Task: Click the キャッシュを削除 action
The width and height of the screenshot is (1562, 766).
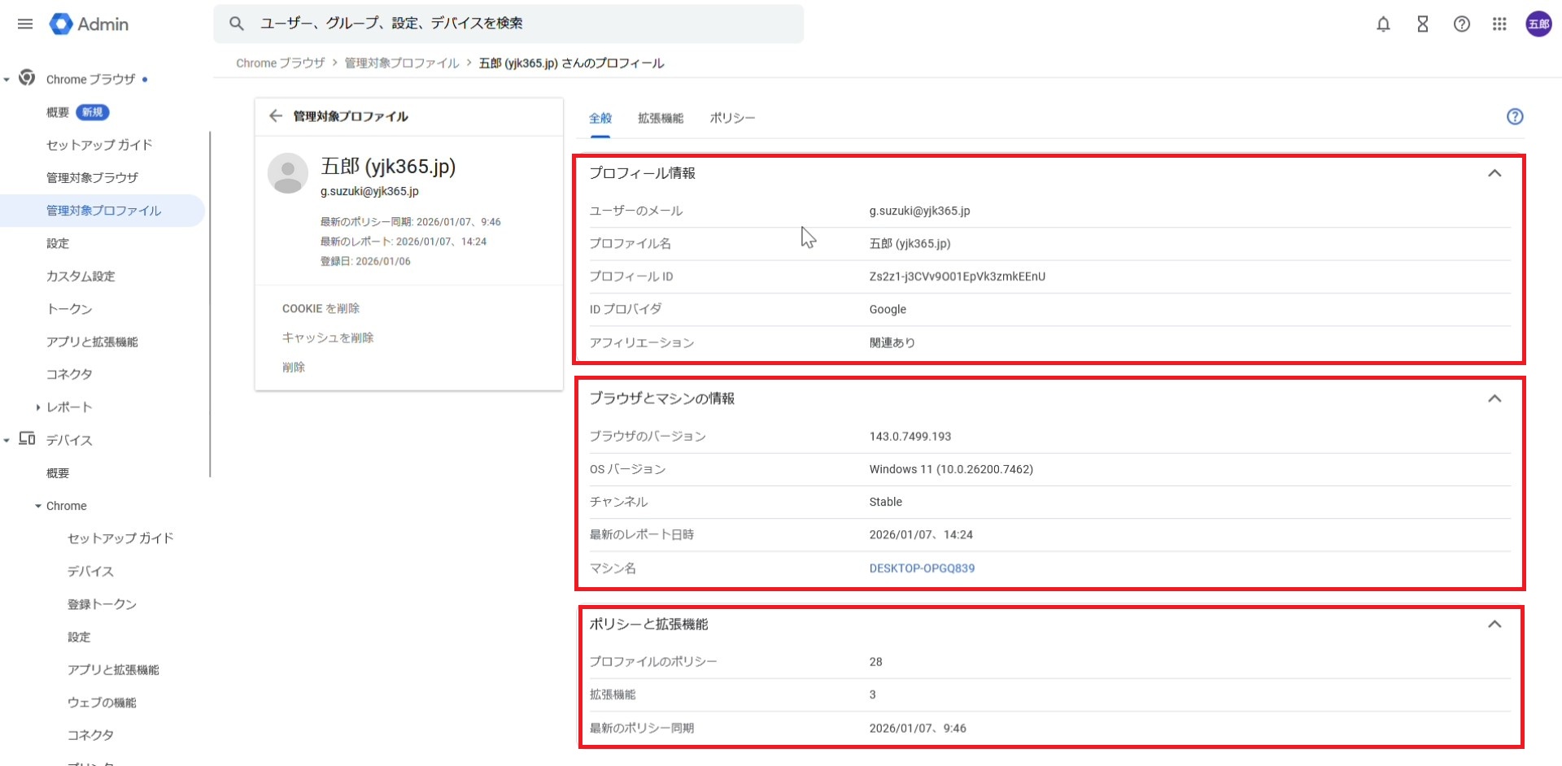Action: [327, 337]
